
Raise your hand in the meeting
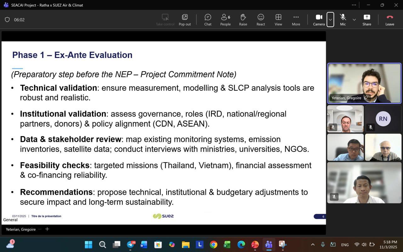point(243,20)
